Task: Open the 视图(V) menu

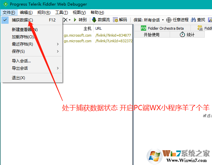Action: pyautogui.click(x=79, y=13)
